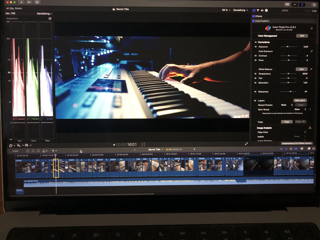Open the Secret Title project dropdown
The width and height of the screenshot is (320, 240).
[x=156, y=150]
